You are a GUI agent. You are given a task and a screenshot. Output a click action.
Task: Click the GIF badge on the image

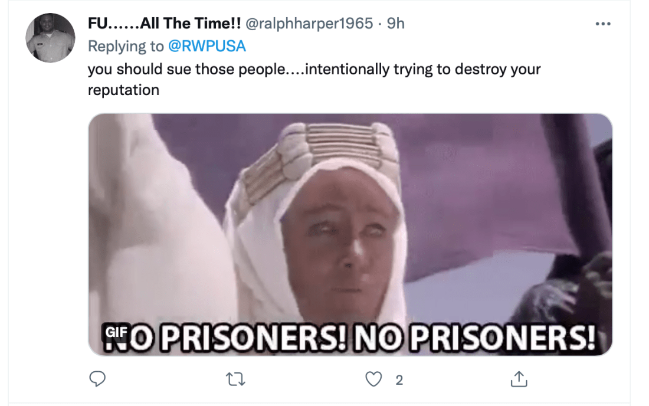coord(116,332)
